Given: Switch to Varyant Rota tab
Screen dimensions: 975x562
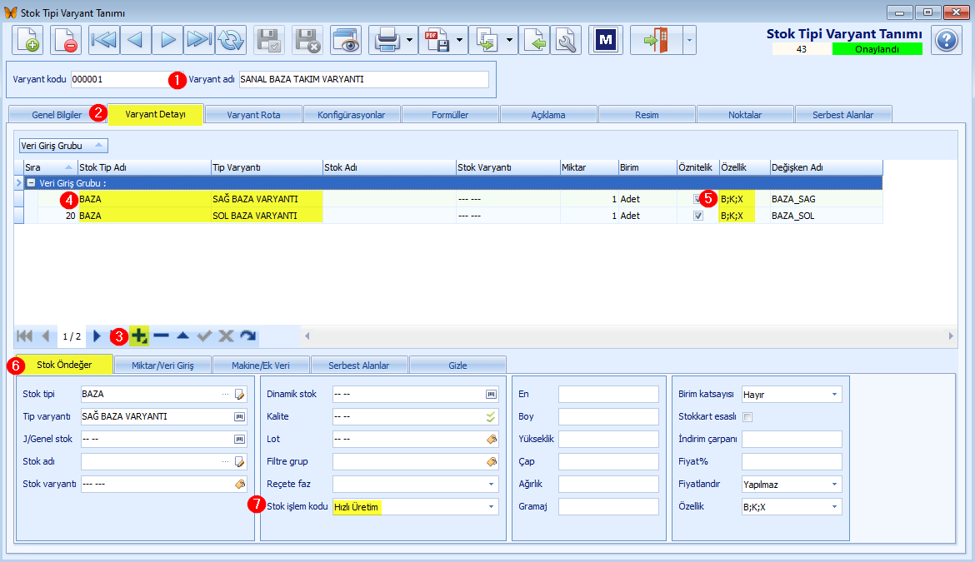Looking at the screenshot, I should (253, 115).
